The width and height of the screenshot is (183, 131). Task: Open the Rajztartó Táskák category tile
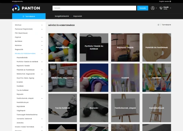pos(125,48)
